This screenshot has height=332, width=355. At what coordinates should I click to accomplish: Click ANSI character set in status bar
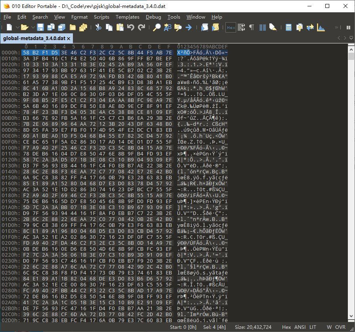point(300,327)
